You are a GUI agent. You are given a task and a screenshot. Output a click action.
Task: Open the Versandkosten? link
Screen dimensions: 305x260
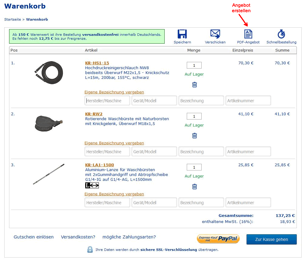point(78,237)
